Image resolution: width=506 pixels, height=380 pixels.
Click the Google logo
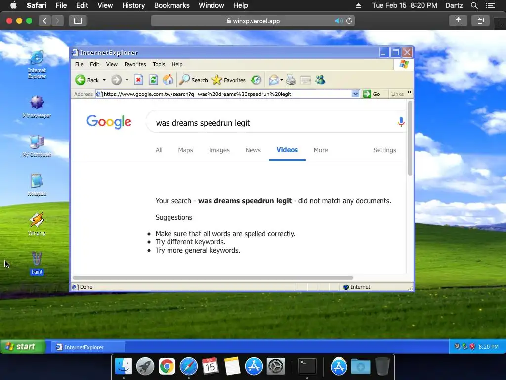[109, 122]
